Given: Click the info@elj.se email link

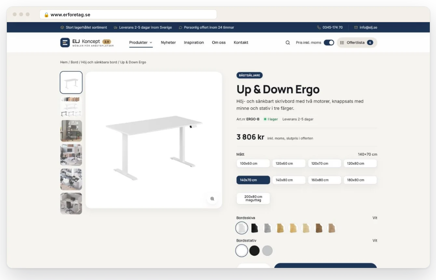Looking at the screenshot, I should pos(368,27).
